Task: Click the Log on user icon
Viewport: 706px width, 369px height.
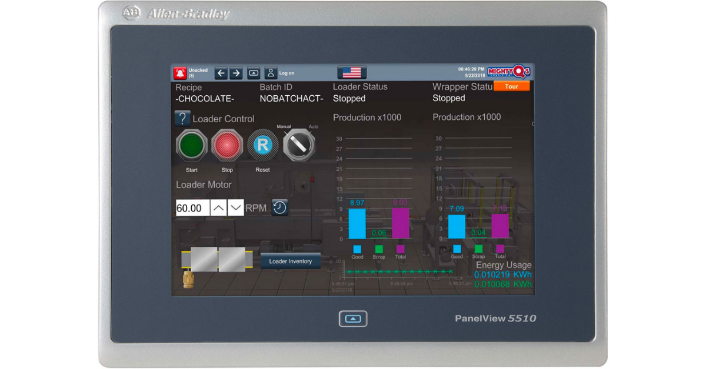Action: point(271,73)
